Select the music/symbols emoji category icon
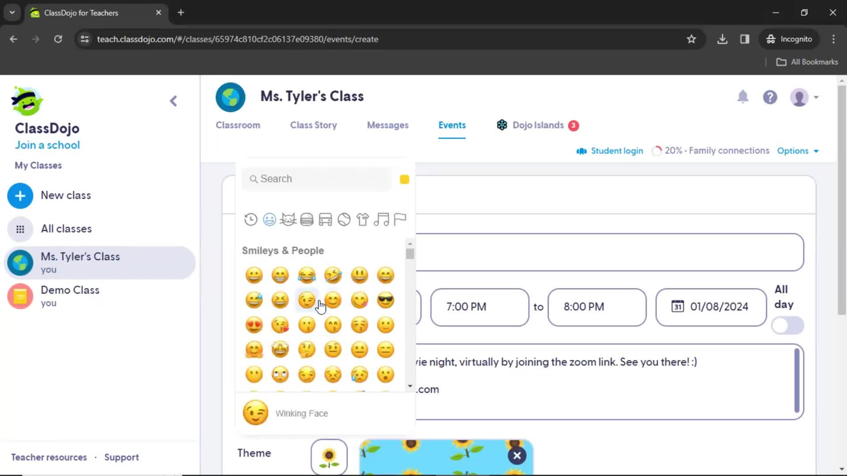 [381, 219]
